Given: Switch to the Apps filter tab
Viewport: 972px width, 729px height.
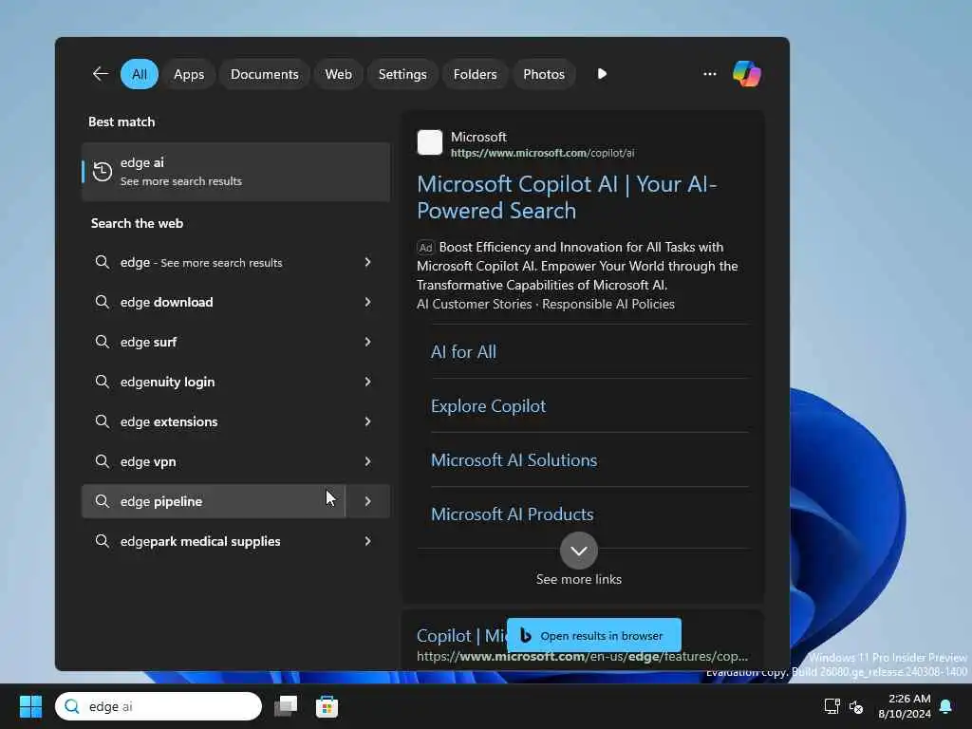Looking at the screenshot, I should [189, 74].
